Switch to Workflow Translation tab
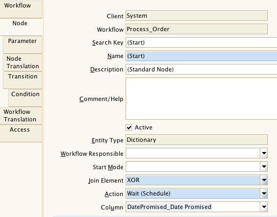 coord(21,115)
